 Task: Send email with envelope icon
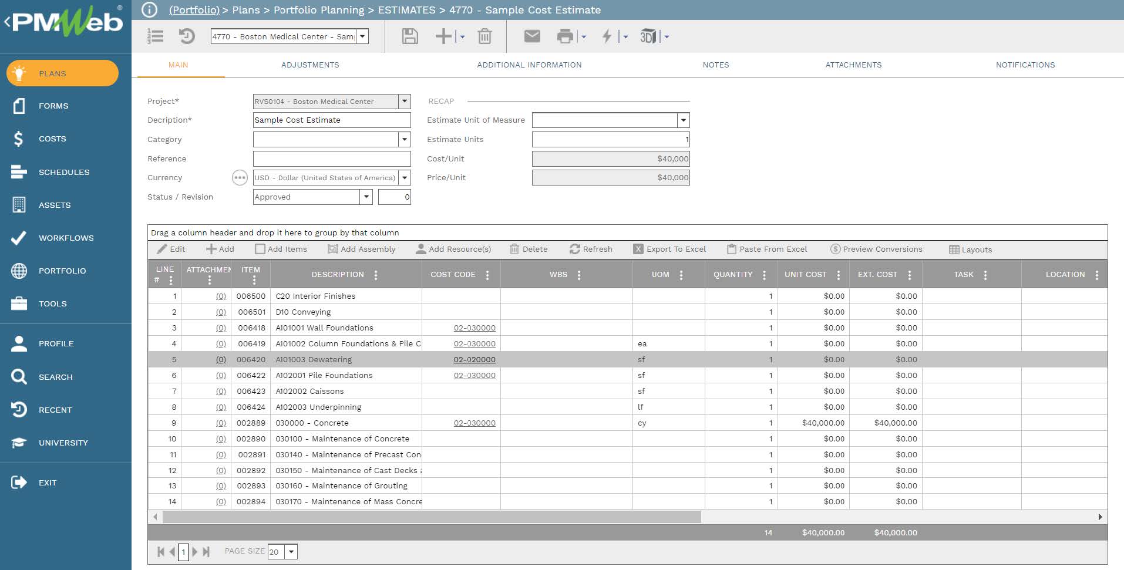[x=532, y=36]
